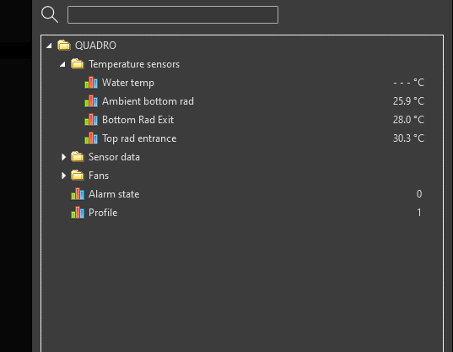Select the Fans folder icon
The width and height of the screenshot is (453, 352).
point(78,175)
